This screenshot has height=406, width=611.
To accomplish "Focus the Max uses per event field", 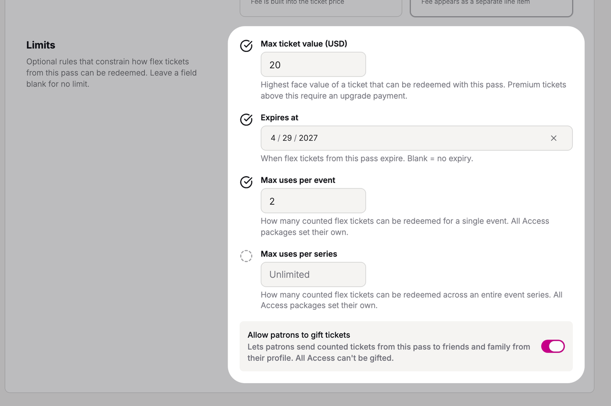I will tap(313, 201).
